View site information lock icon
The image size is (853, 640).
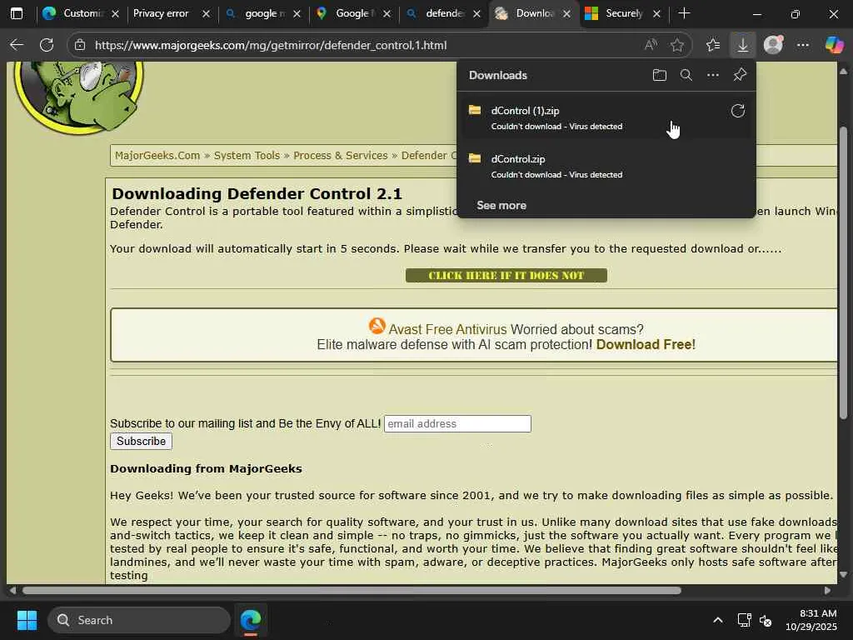(x=80, y=45)
